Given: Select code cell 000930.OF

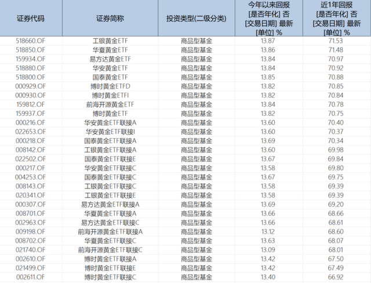Looking at the screenshot, I should [x=30, y=95].
